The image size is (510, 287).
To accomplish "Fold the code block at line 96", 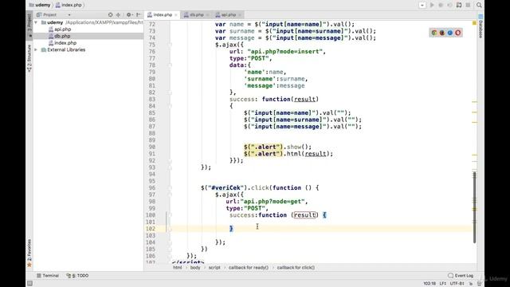I will (170, 188).
